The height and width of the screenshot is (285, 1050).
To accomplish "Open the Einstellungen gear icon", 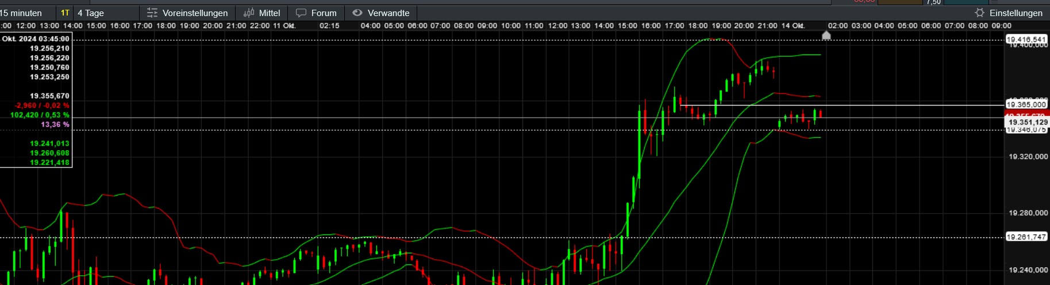I will pyautogui.click(x=980, y=13).
